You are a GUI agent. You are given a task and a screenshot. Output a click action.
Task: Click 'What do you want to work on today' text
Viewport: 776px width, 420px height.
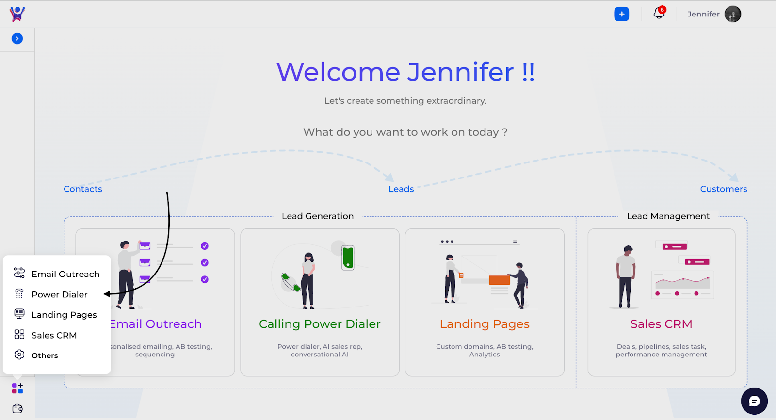click(x=405, y=132)
